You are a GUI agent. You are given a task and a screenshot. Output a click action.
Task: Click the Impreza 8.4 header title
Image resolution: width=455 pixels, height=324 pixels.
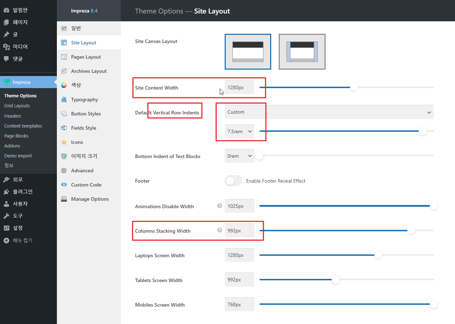pyautogui.click(x=84, y=11)
